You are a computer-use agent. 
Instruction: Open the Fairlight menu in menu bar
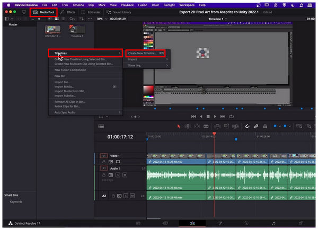click(x=169, y=5)
